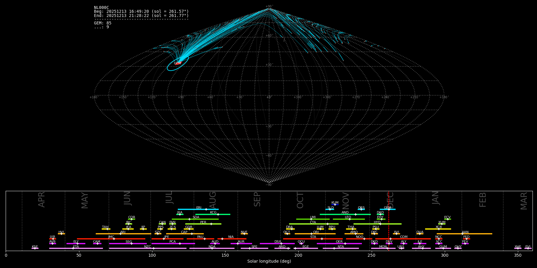
Task: Click the 'Solar longitude (deg)' axis label
Action: click(x=269, y=261)
